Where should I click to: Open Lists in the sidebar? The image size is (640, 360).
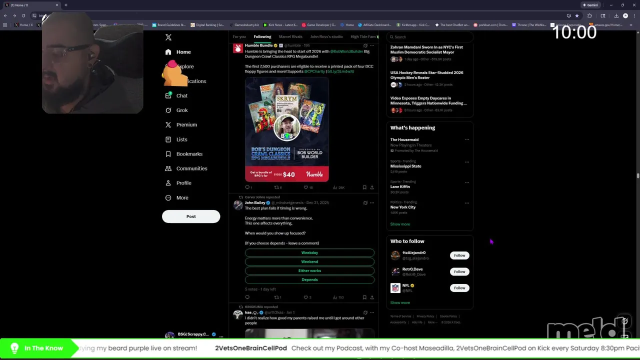[176, 139]
